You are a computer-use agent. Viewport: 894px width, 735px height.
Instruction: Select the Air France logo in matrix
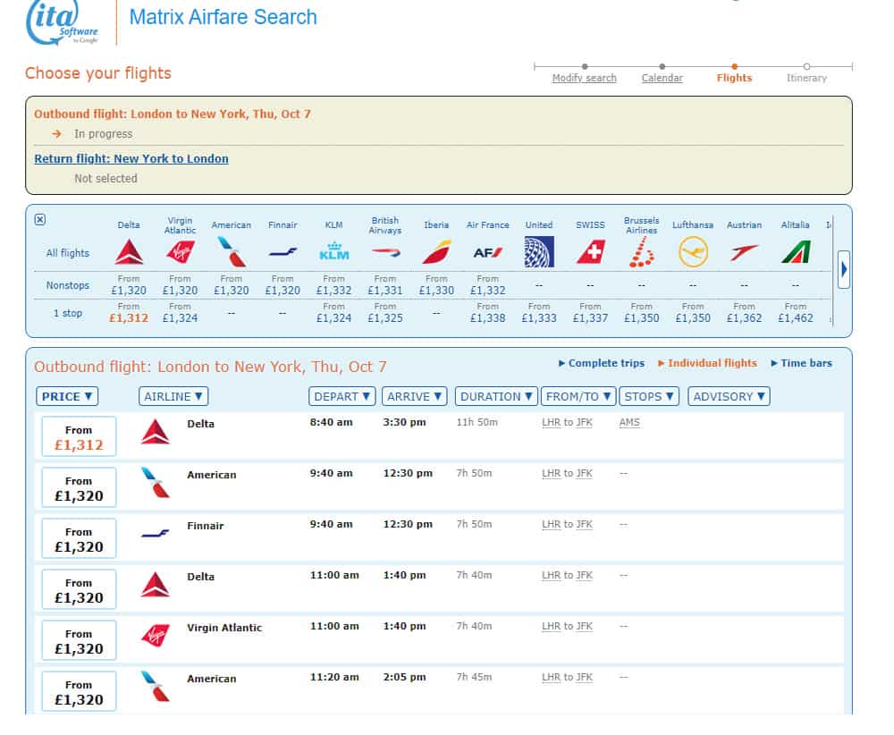pos(488,252)
